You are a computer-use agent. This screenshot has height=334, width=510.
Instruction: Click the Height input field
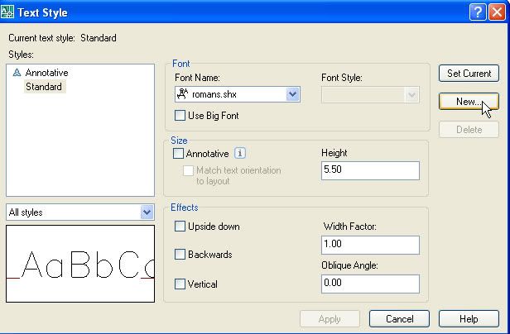click(369, 170)
